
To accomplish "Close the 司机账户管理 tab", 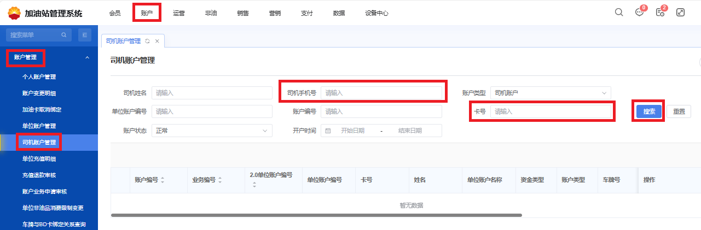I will click(157, 41).
